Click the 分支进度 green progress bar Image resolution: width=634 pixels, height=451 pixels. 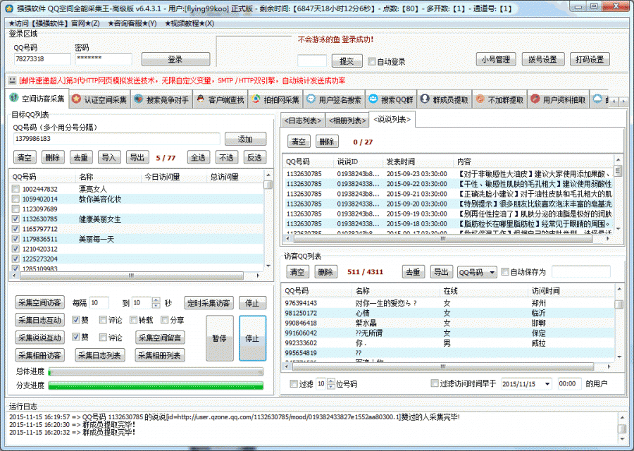click(x=156, y=385)
